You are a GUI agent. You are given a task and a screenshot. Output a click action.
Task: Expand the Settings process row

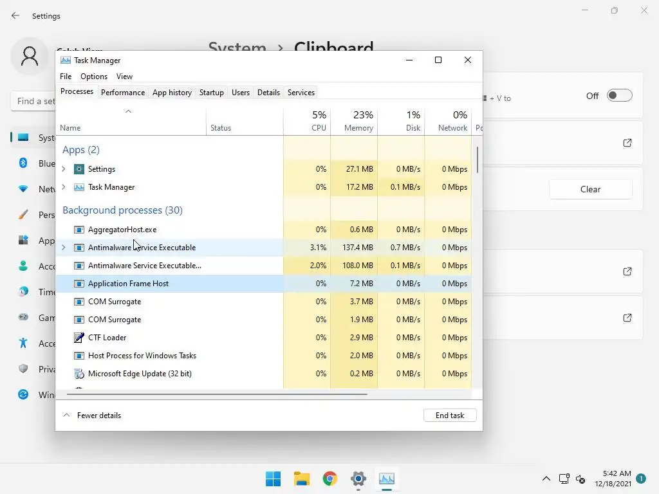point(64,169)
